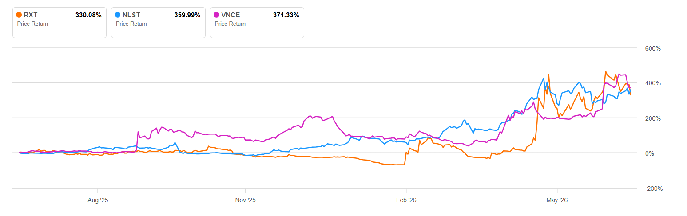Click the Feb '26 axis label

click(x=406, y=200)
